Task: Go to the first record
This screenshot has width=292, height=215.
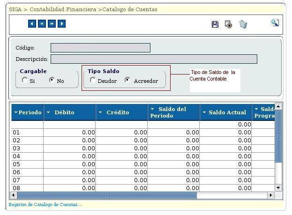Action: (x=32, y=23)
